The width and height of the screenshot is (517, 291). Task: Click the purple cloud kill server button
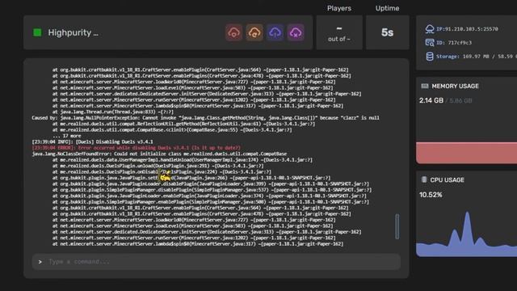pyautogui.click(x=296, y=32)
